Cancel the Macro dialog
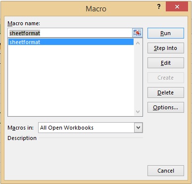The image size is (192, 184). tap(166, 171)
